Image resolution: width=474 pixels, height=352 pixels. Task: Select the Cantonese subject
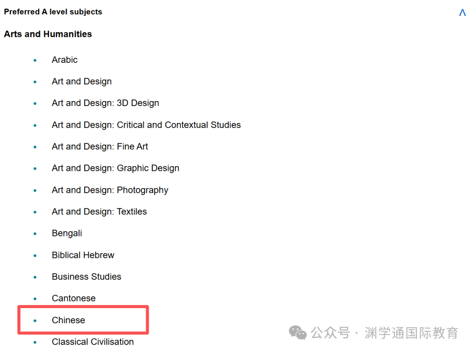click(x=74, y=298)
